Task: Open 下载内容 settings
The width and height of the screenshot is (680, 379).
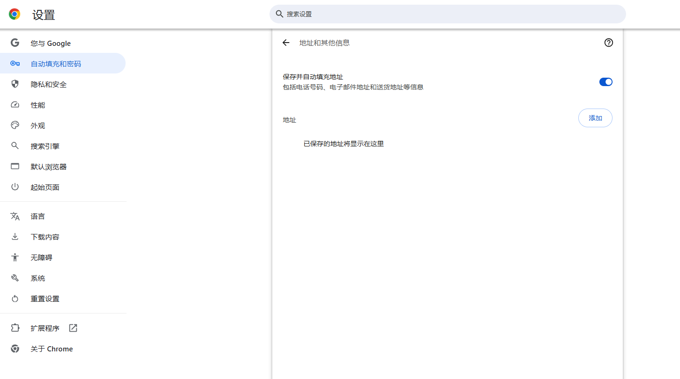Action: 63,237
